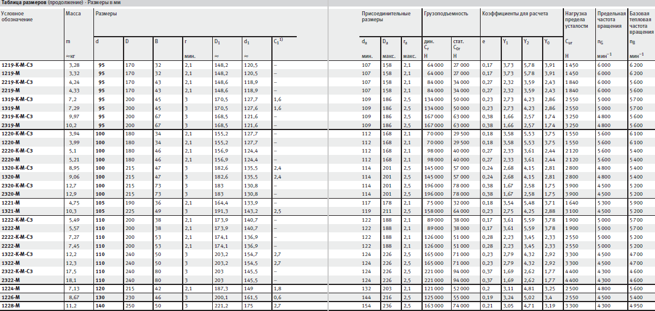Click the 2319-M row label
655x311 pixels.
pos(11,125)
